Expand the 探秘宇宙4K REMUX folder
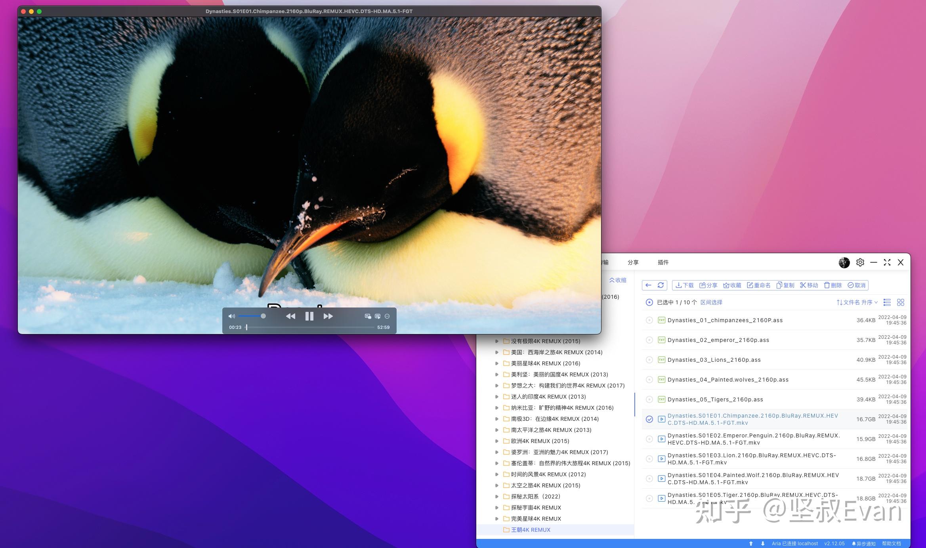The width and height of the screenshot is (926, 548). pyautogui.click(x=496, y=508)
